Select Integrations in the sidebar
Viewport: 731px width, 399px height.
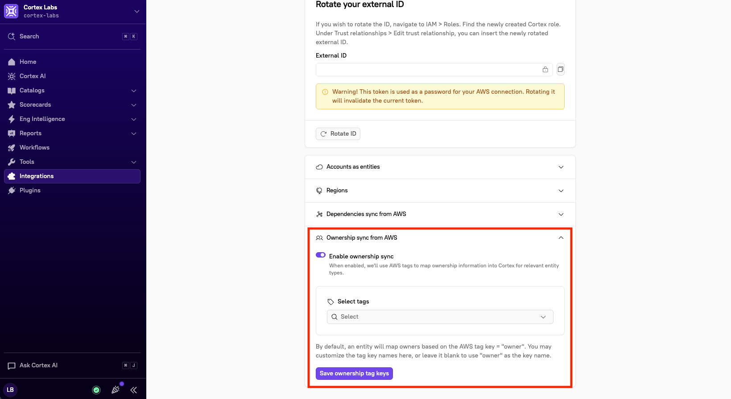click(x=72, y=176)
